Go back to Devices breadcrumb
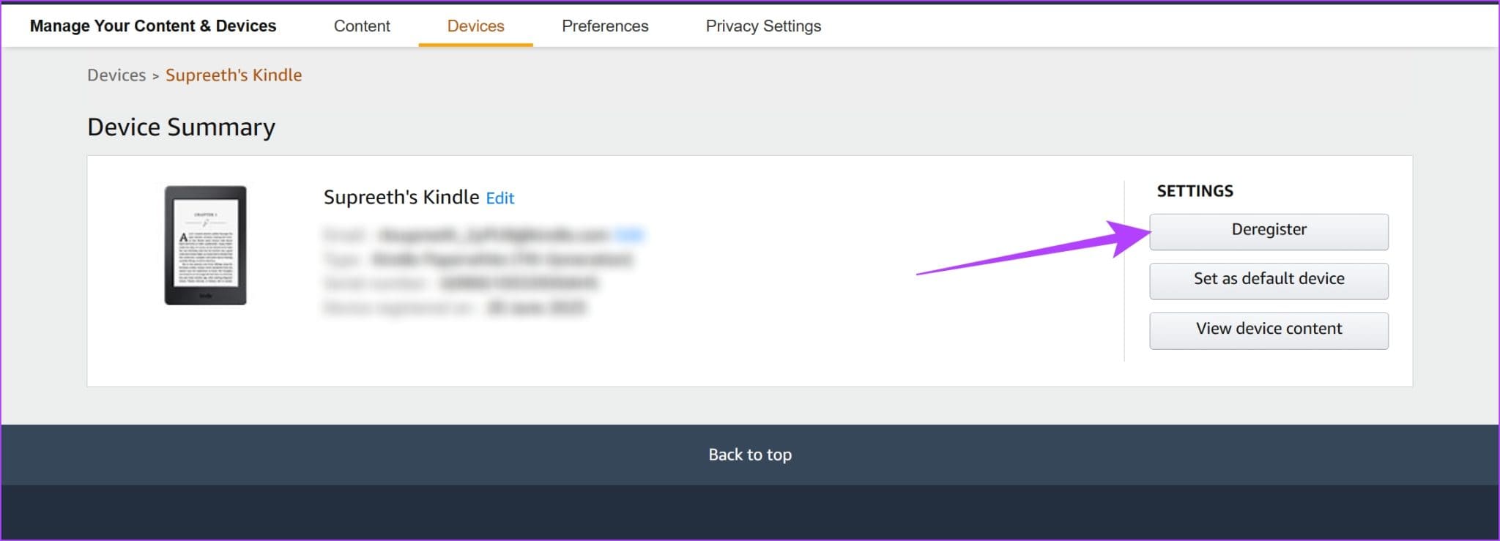Image resolution: width=1500 pixels, height=541 pixels. 116,75
